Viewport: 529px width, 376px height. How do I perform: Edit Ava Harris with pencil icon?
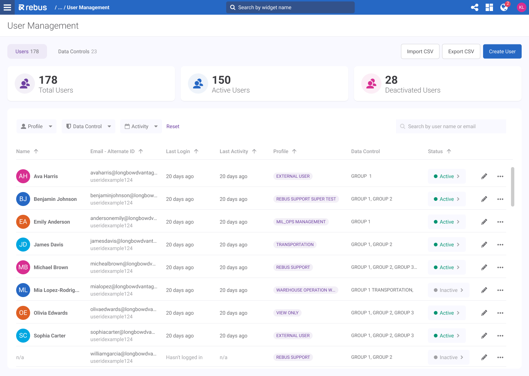click(484, 176)
